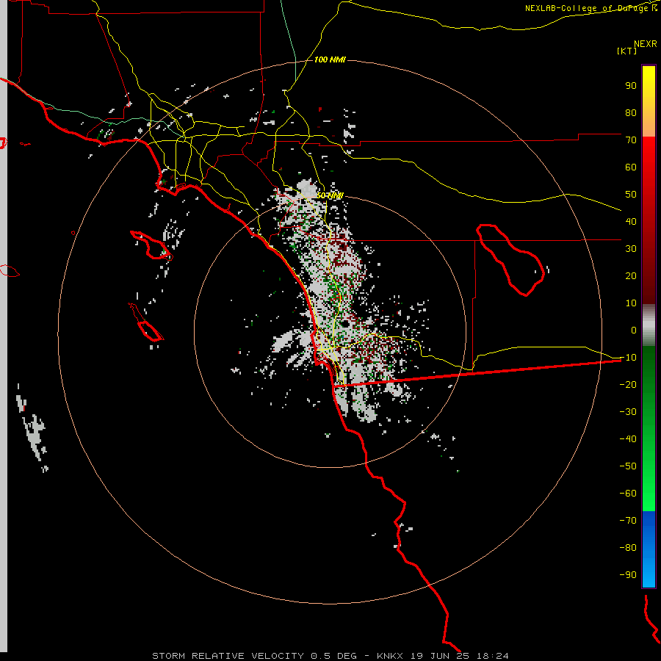Select the 70 knot scale label
Image resolution: width=661 pixels, height=661 pixels.
pos(631,140)
